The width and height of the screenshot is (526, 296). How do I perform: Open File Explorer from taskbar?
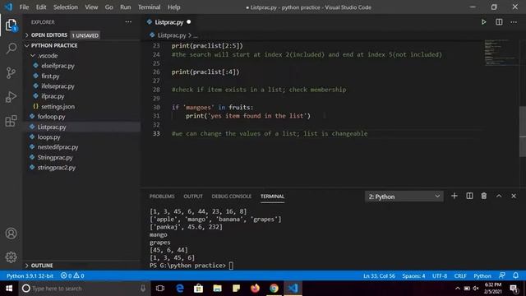pos(217,289)
